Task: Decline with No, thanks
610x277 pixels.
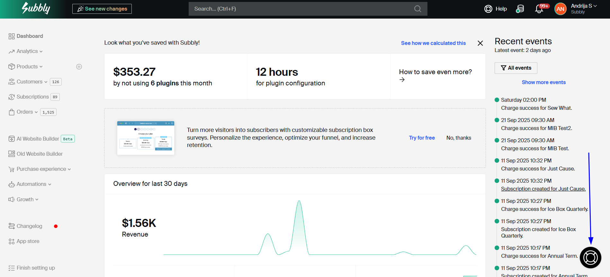Action: (x=459, y=138)
